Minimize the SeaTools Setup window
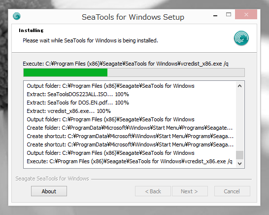Image resolution: width=269 pixels, height=215 pixels. (215, 16)
